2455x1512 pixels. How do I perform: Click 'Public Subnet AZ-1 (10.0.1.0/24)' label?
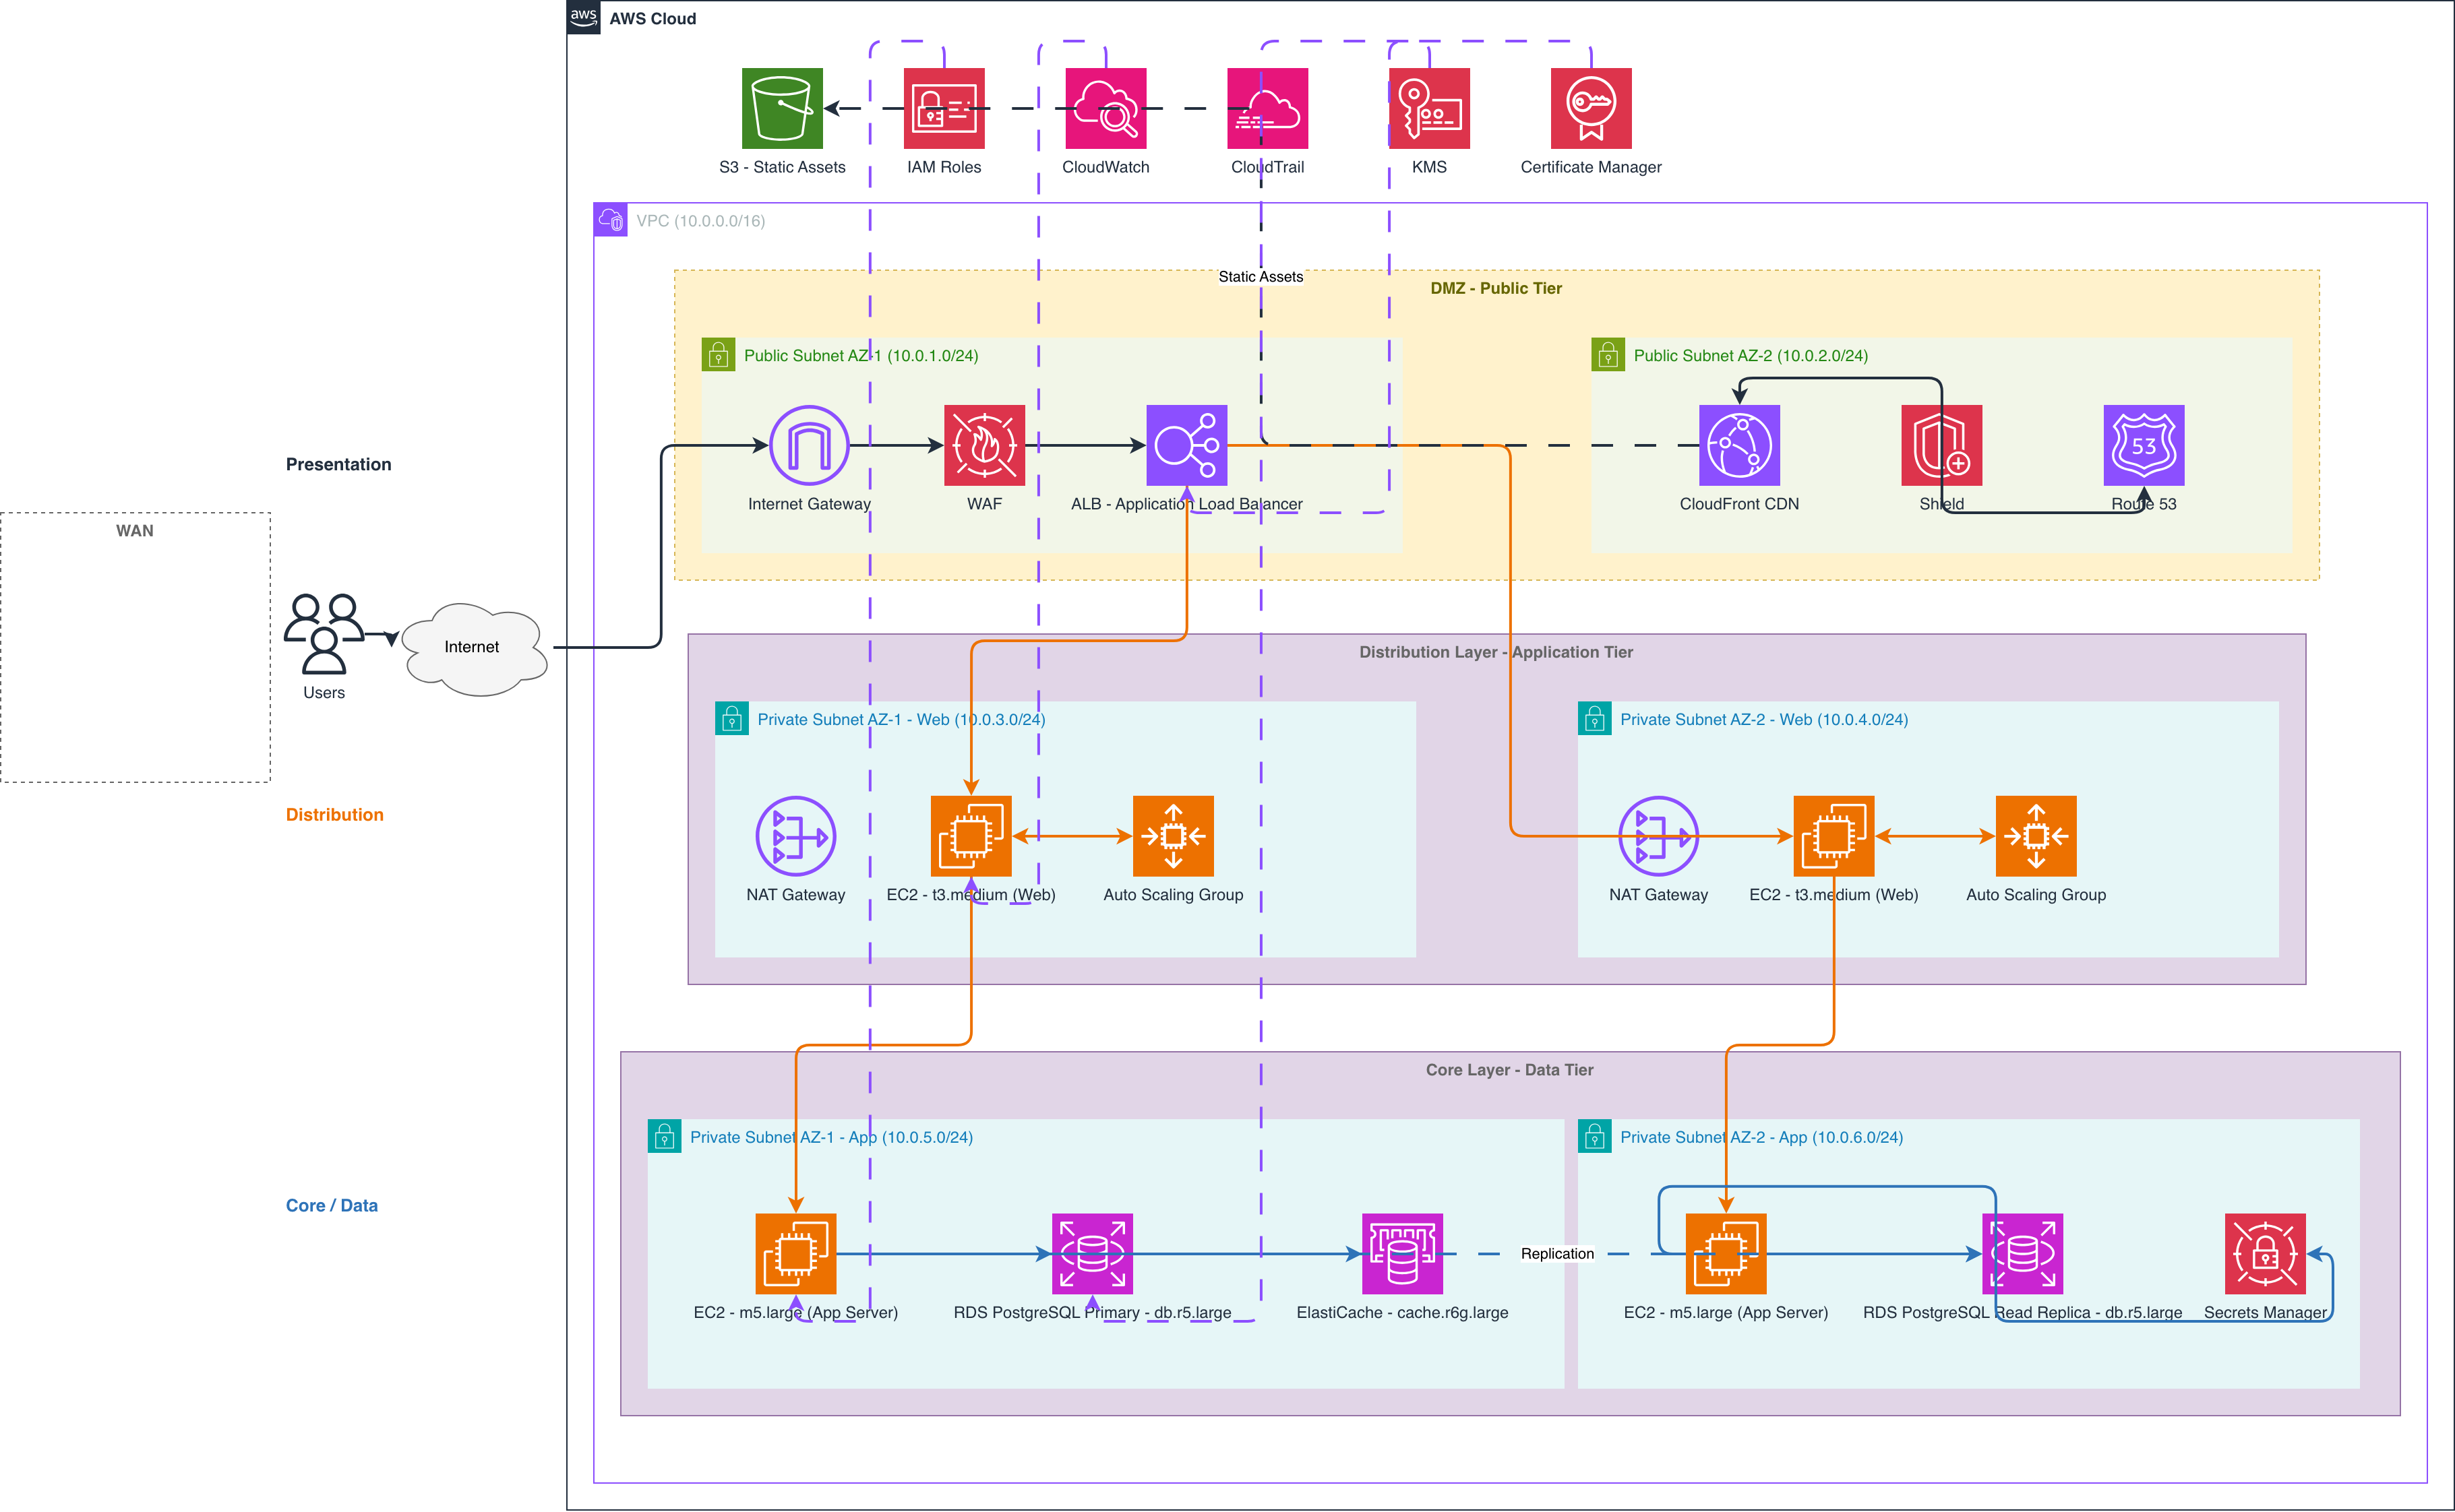coord(860,356)
